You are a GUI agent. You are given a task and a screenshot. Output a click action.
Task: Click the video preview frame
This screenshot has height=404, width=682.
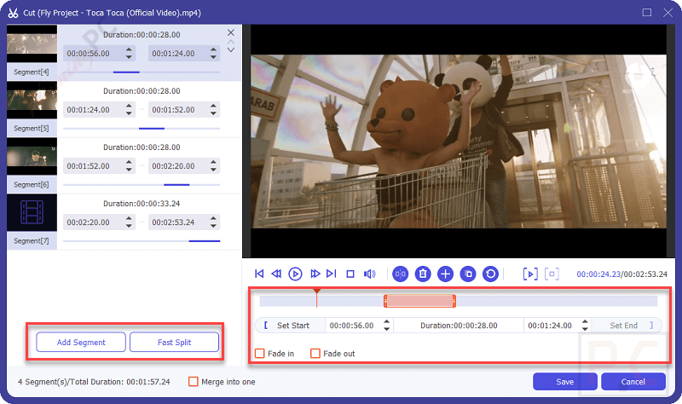pyautogui.click(x=459, y=141)
